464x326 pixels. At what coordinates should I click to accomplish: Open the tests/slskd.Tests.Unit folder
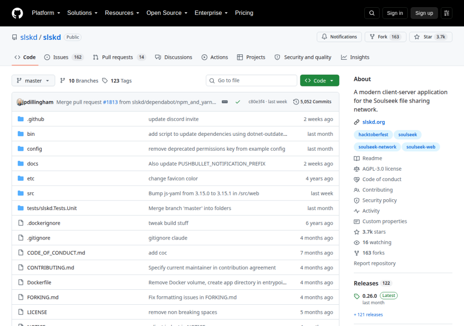click(52, 208)
